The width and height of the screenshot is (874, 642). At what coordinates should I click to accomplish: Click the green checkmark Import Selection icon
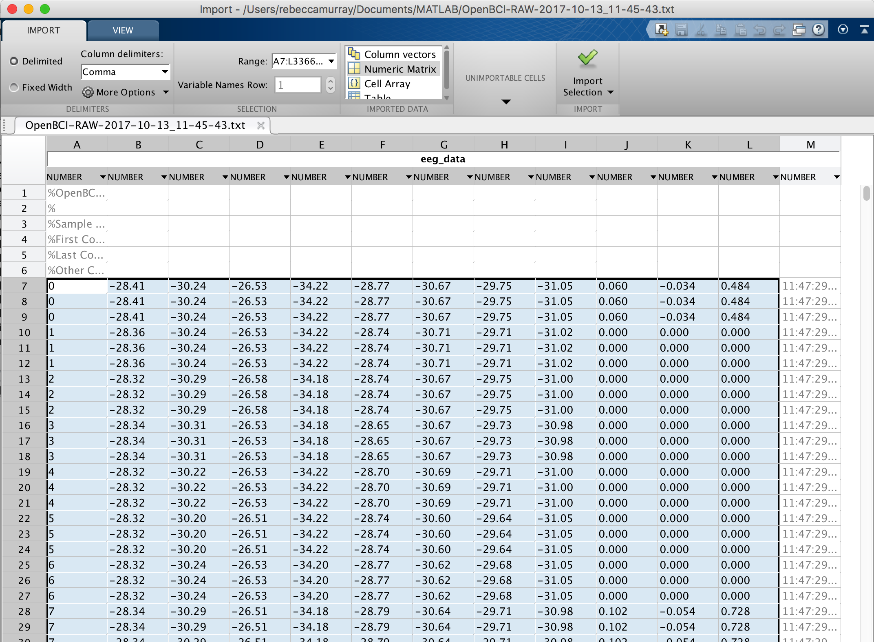tap(587, 58)
